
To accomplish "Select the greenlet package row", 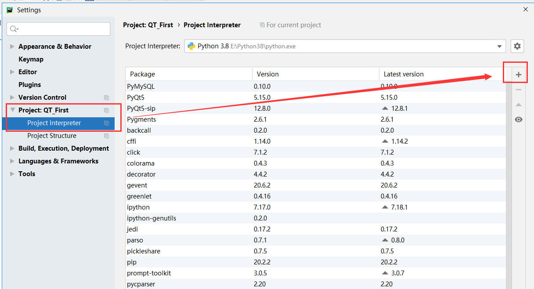I will 315,196.
